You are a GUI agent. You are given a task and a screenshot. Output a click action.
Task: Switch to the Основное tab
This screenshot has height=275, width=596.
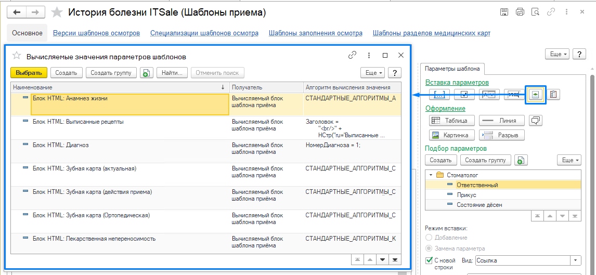27,33
